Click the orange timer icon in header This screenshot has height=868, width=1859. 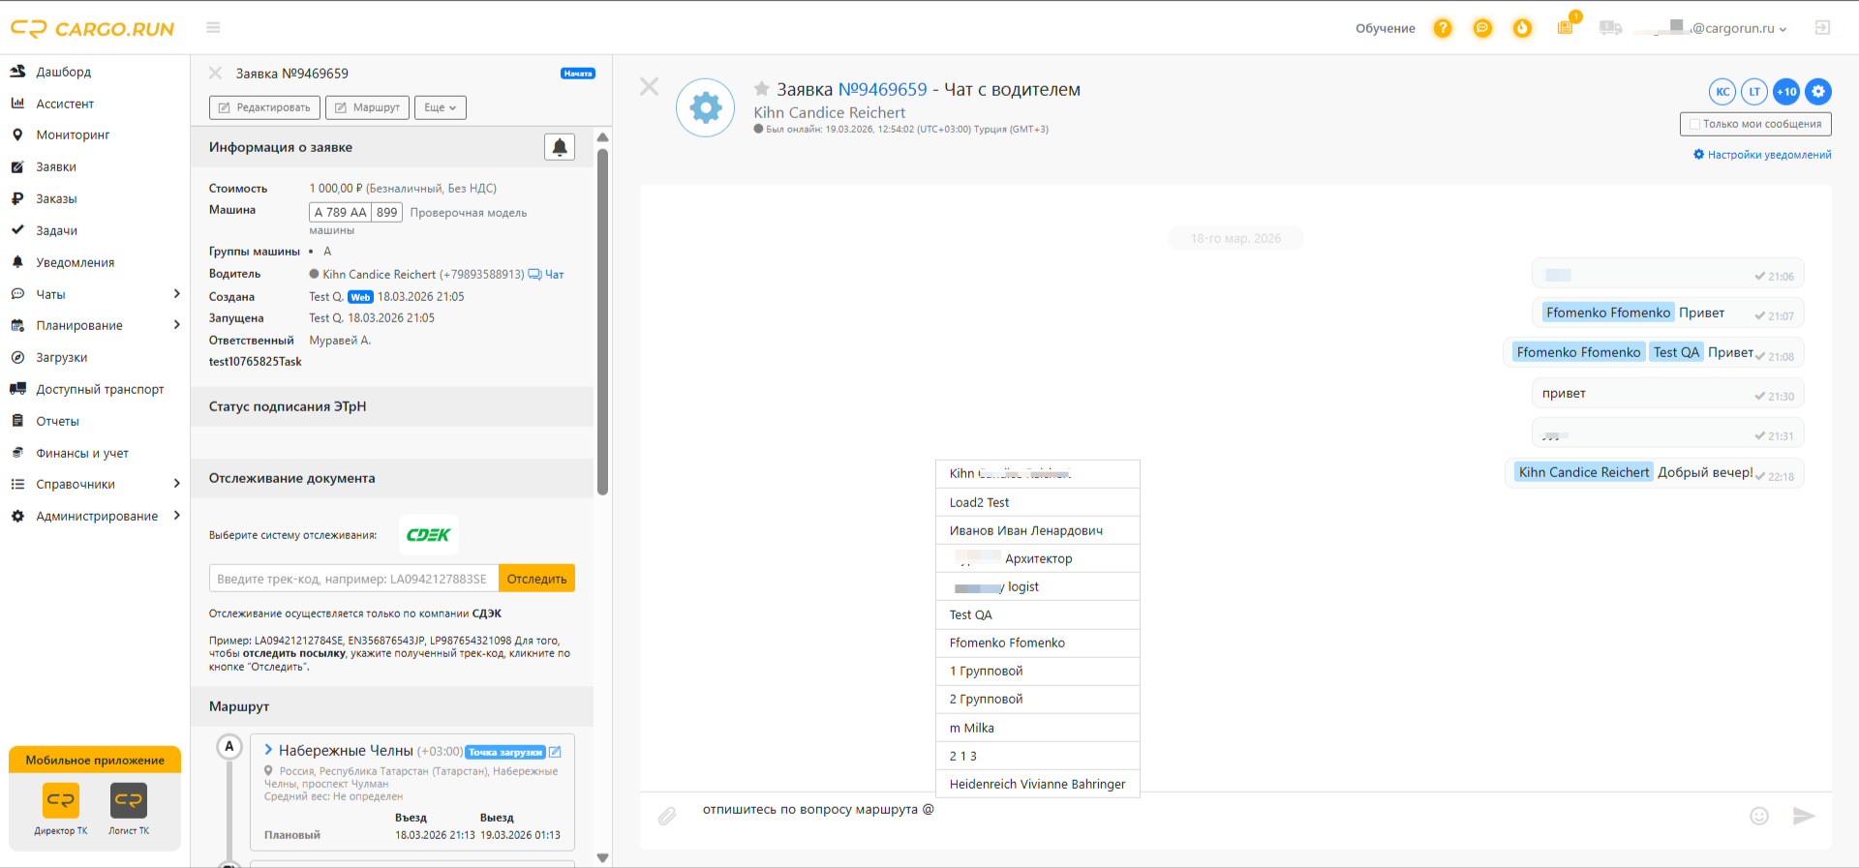[1523, 28]
